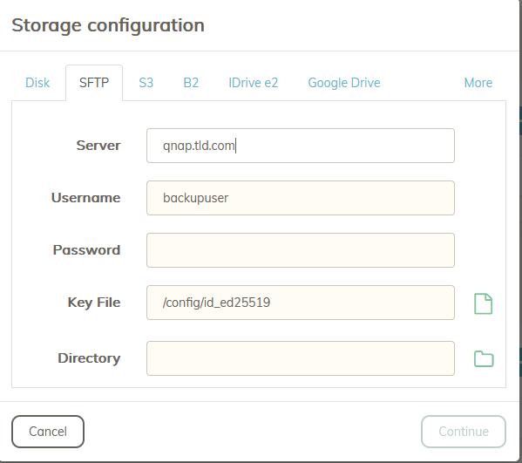
Task: Open the Key File browse file icon
Action: pyautogui.click(x=483, y=303)
